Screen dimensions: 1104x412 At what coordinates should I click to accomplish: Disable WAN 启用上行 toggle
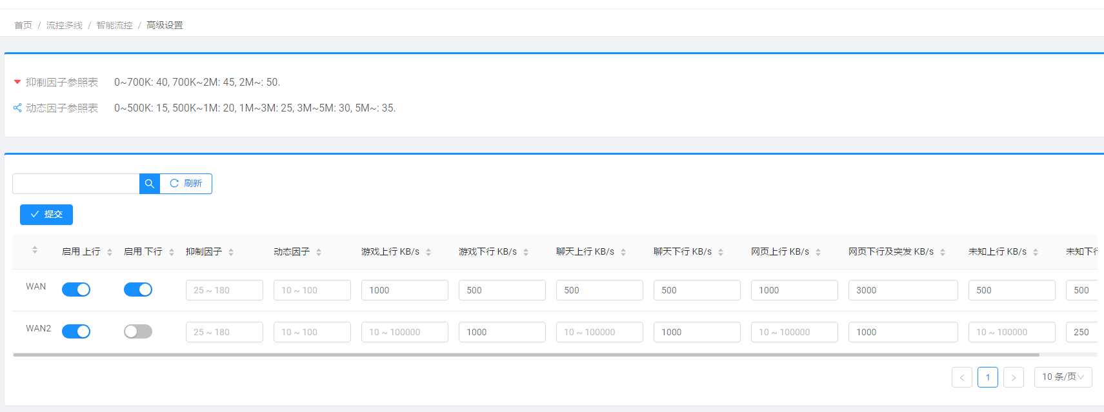pos(76,289)
